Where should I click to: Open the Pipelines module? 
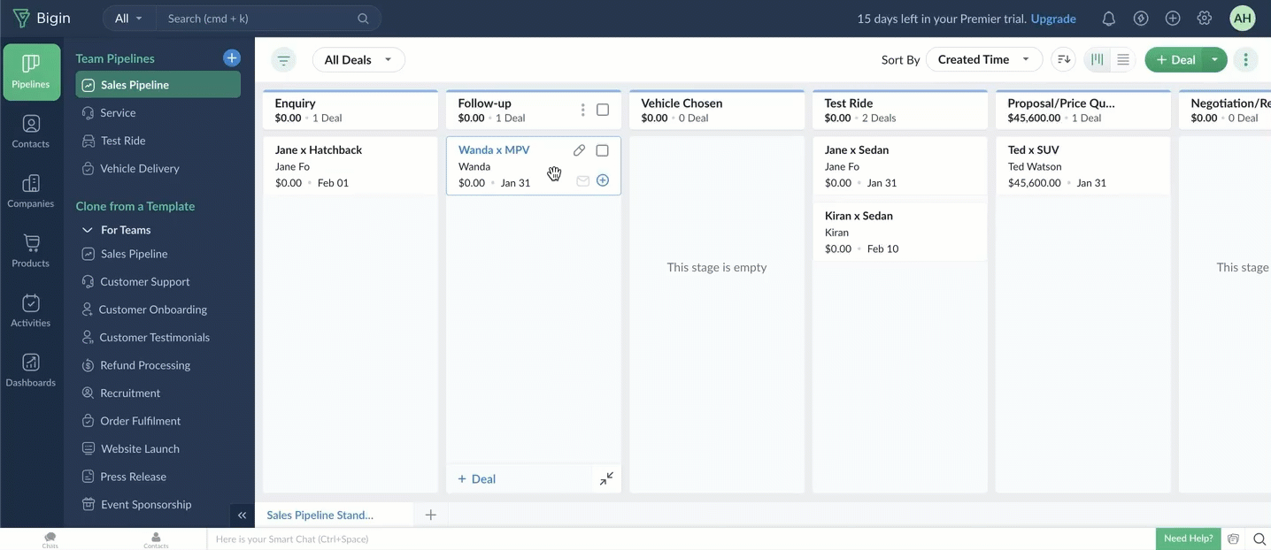(31, 72)
